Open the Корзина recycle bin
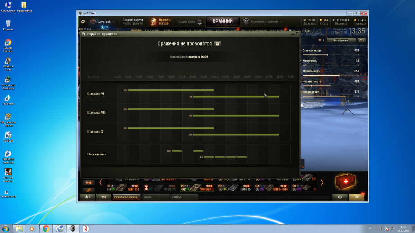The image size is (415, 233). click(8, 25)
